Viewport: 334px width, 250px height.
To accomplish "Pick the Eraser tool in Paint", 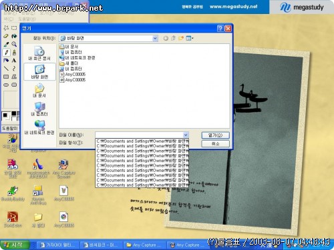I will point(6,36).
